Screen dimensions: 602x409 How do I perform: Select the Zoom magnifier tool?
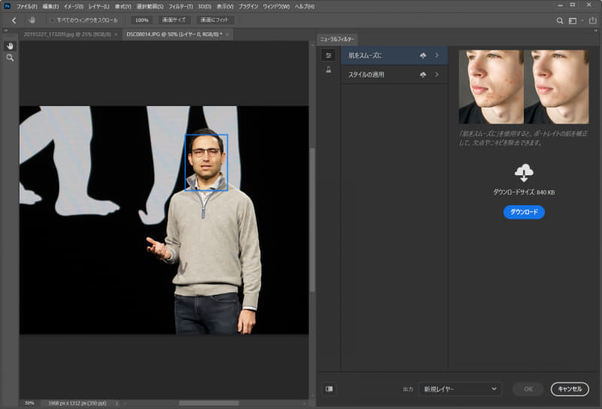click(x=10, y=58)
